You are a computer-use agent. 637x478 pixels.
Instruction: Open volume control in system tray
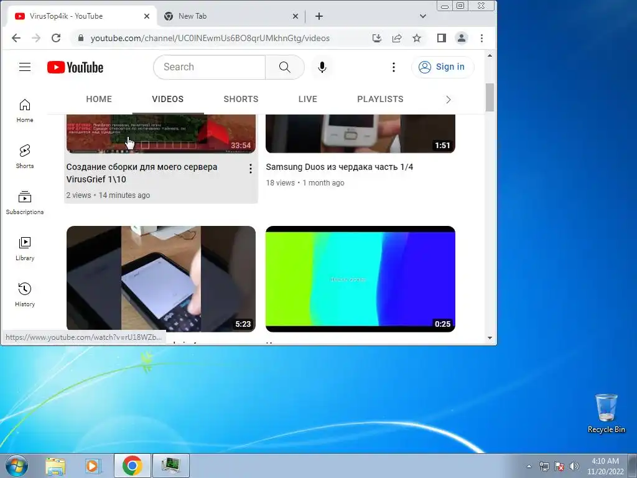pos(574,466)
